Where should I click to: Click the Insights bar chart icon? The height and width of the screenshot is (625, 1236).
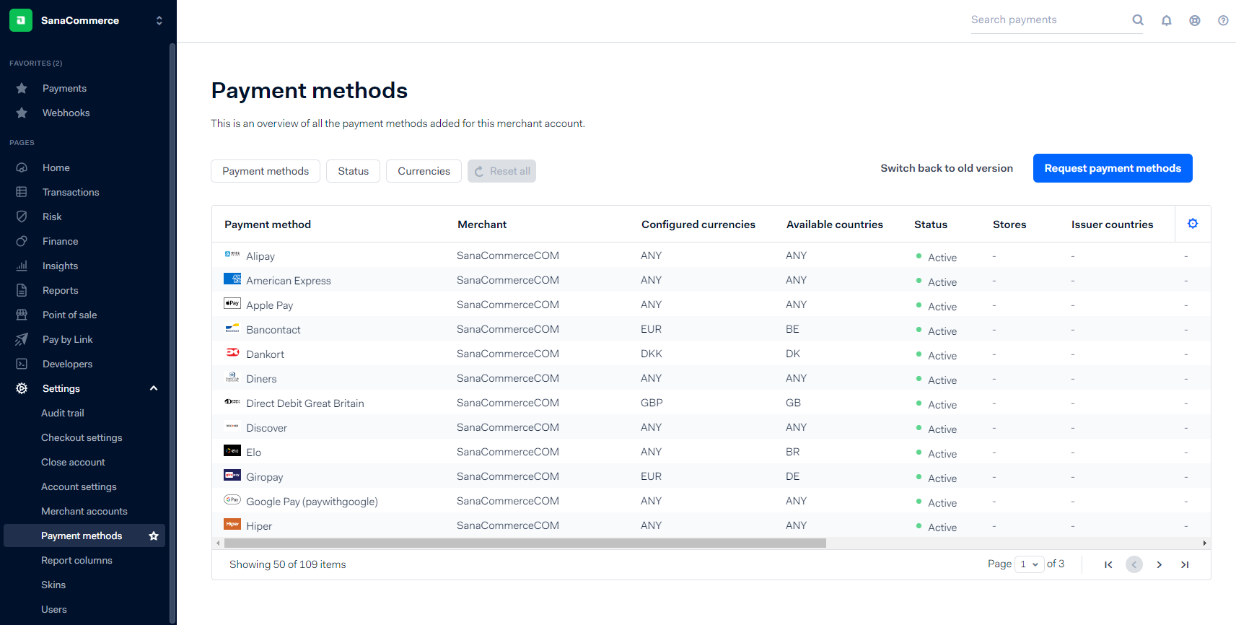(x=22, y=266)
